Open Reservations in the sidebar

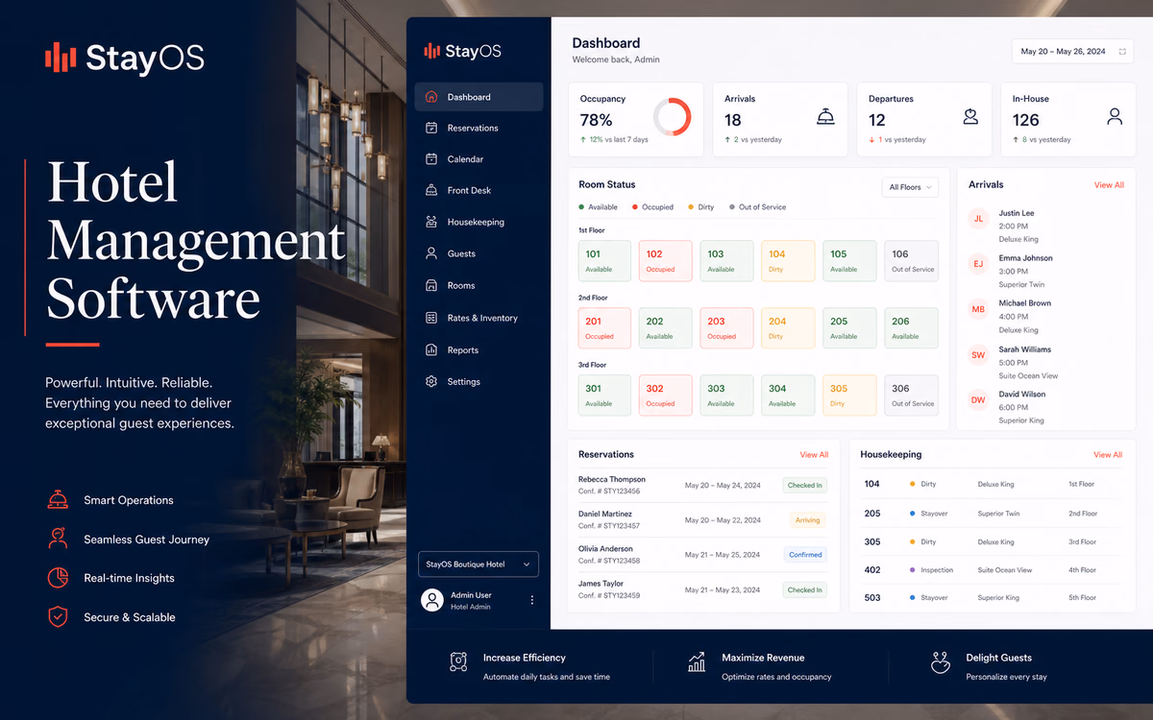pyautogui.click(x=478, y=128)
